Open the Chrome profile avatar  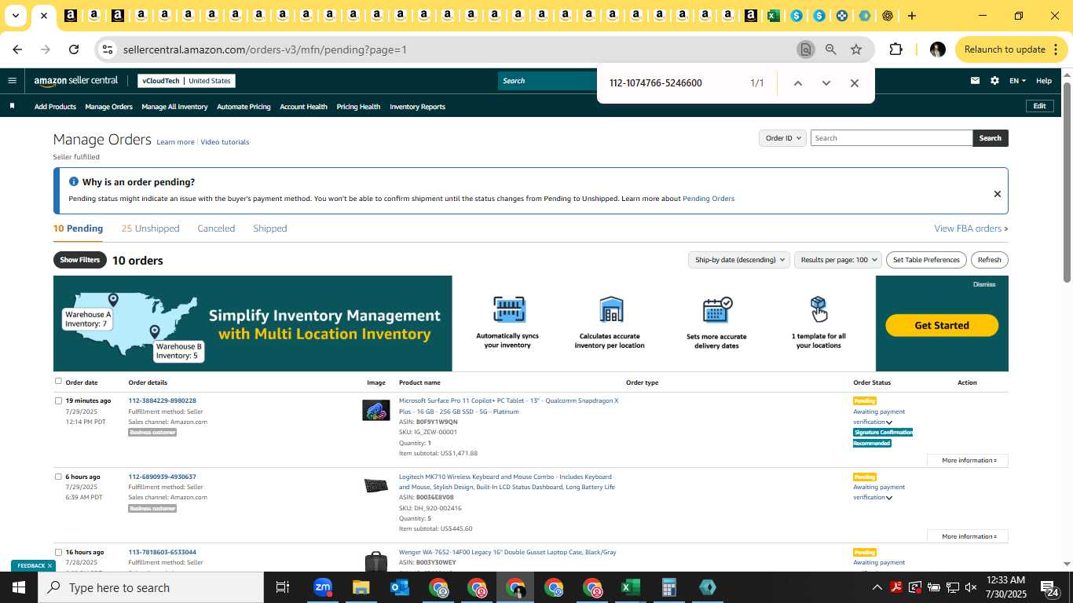coord(937,49)
